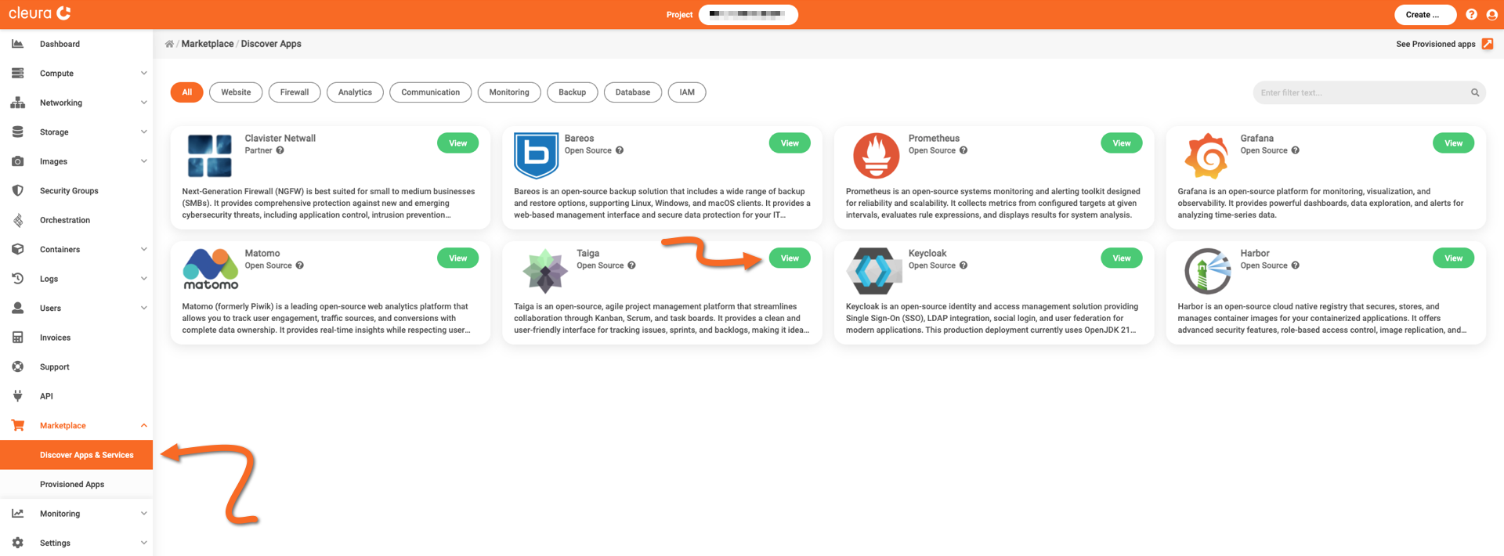Click the home icon in the breadcrumb
The image size is (1504, 556).
point(169,44)
